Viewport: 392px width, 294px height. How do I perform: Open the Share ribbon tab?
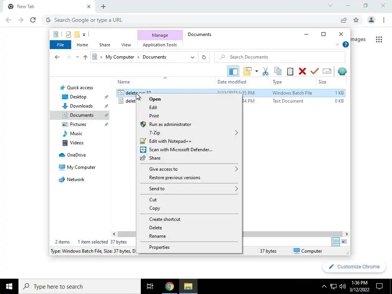(105, 45)
